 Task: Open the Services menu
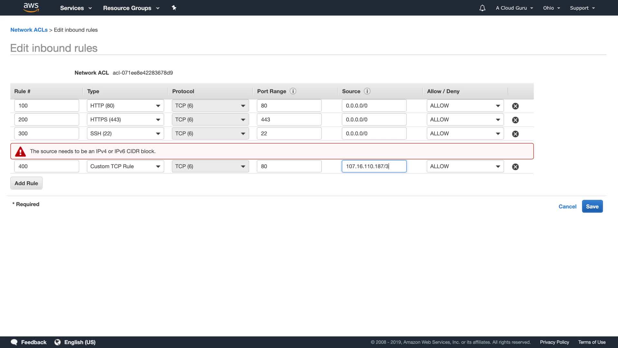76,8
